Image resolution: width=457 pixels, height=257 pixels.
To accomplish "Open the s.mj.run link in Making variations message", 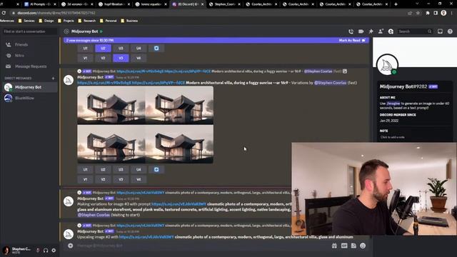I will pyautogui.click(x=179, y=204).
